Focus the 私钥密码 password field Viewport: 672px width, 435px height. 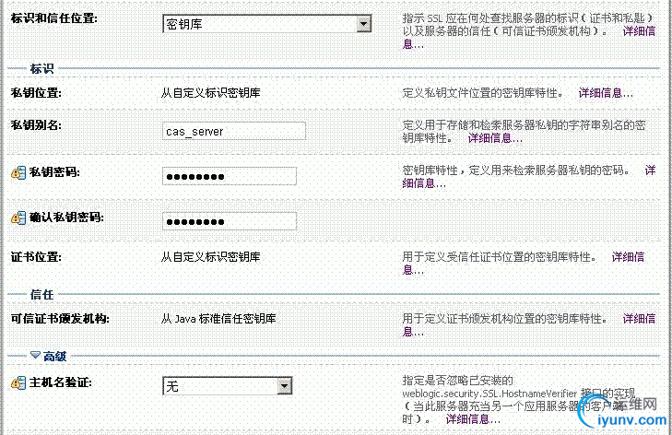click(229, 176)
